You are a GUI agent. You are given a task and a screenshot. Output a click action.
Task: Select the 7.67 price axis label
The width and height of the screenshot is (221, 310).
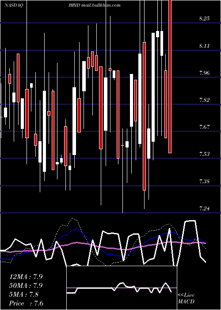click(204, 127)
